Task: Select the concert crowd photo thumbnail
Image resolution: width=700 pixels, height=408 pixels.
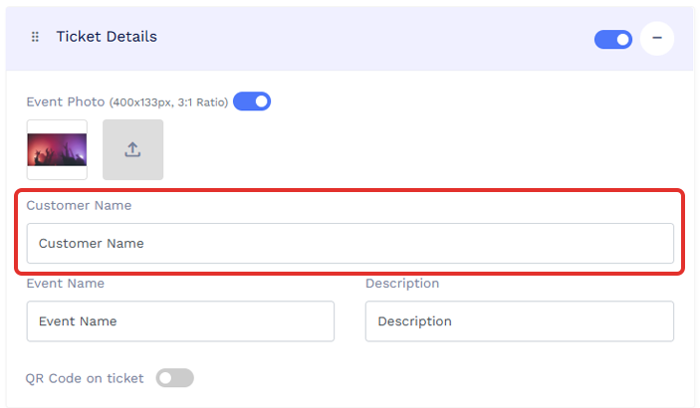Action: click(57, 149)
